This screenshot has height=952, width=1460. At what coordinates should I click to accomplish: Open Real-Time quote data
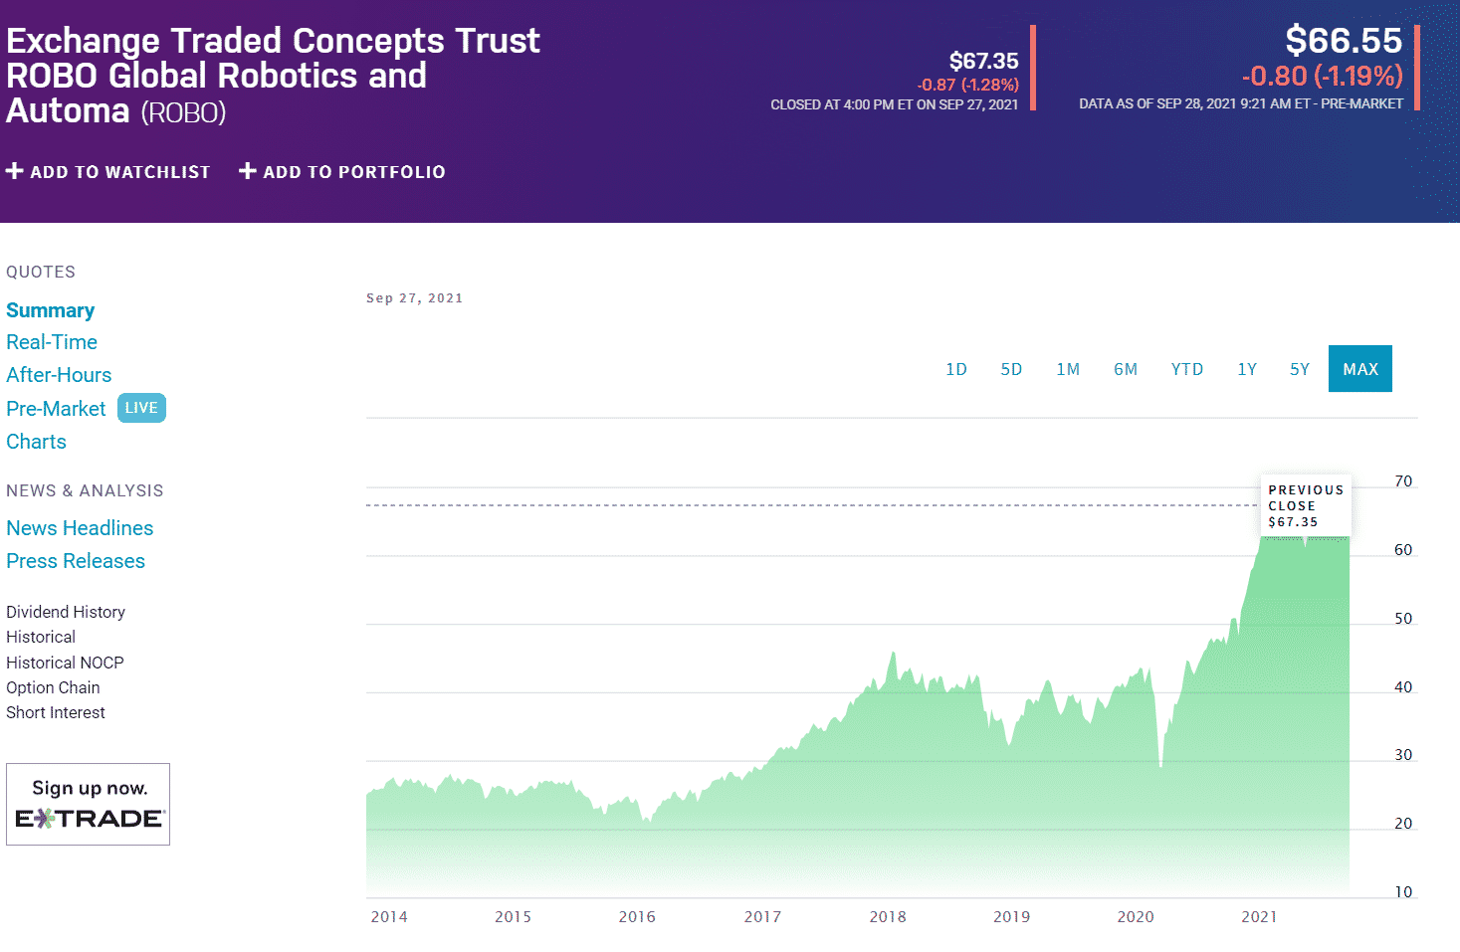point(52,341)
